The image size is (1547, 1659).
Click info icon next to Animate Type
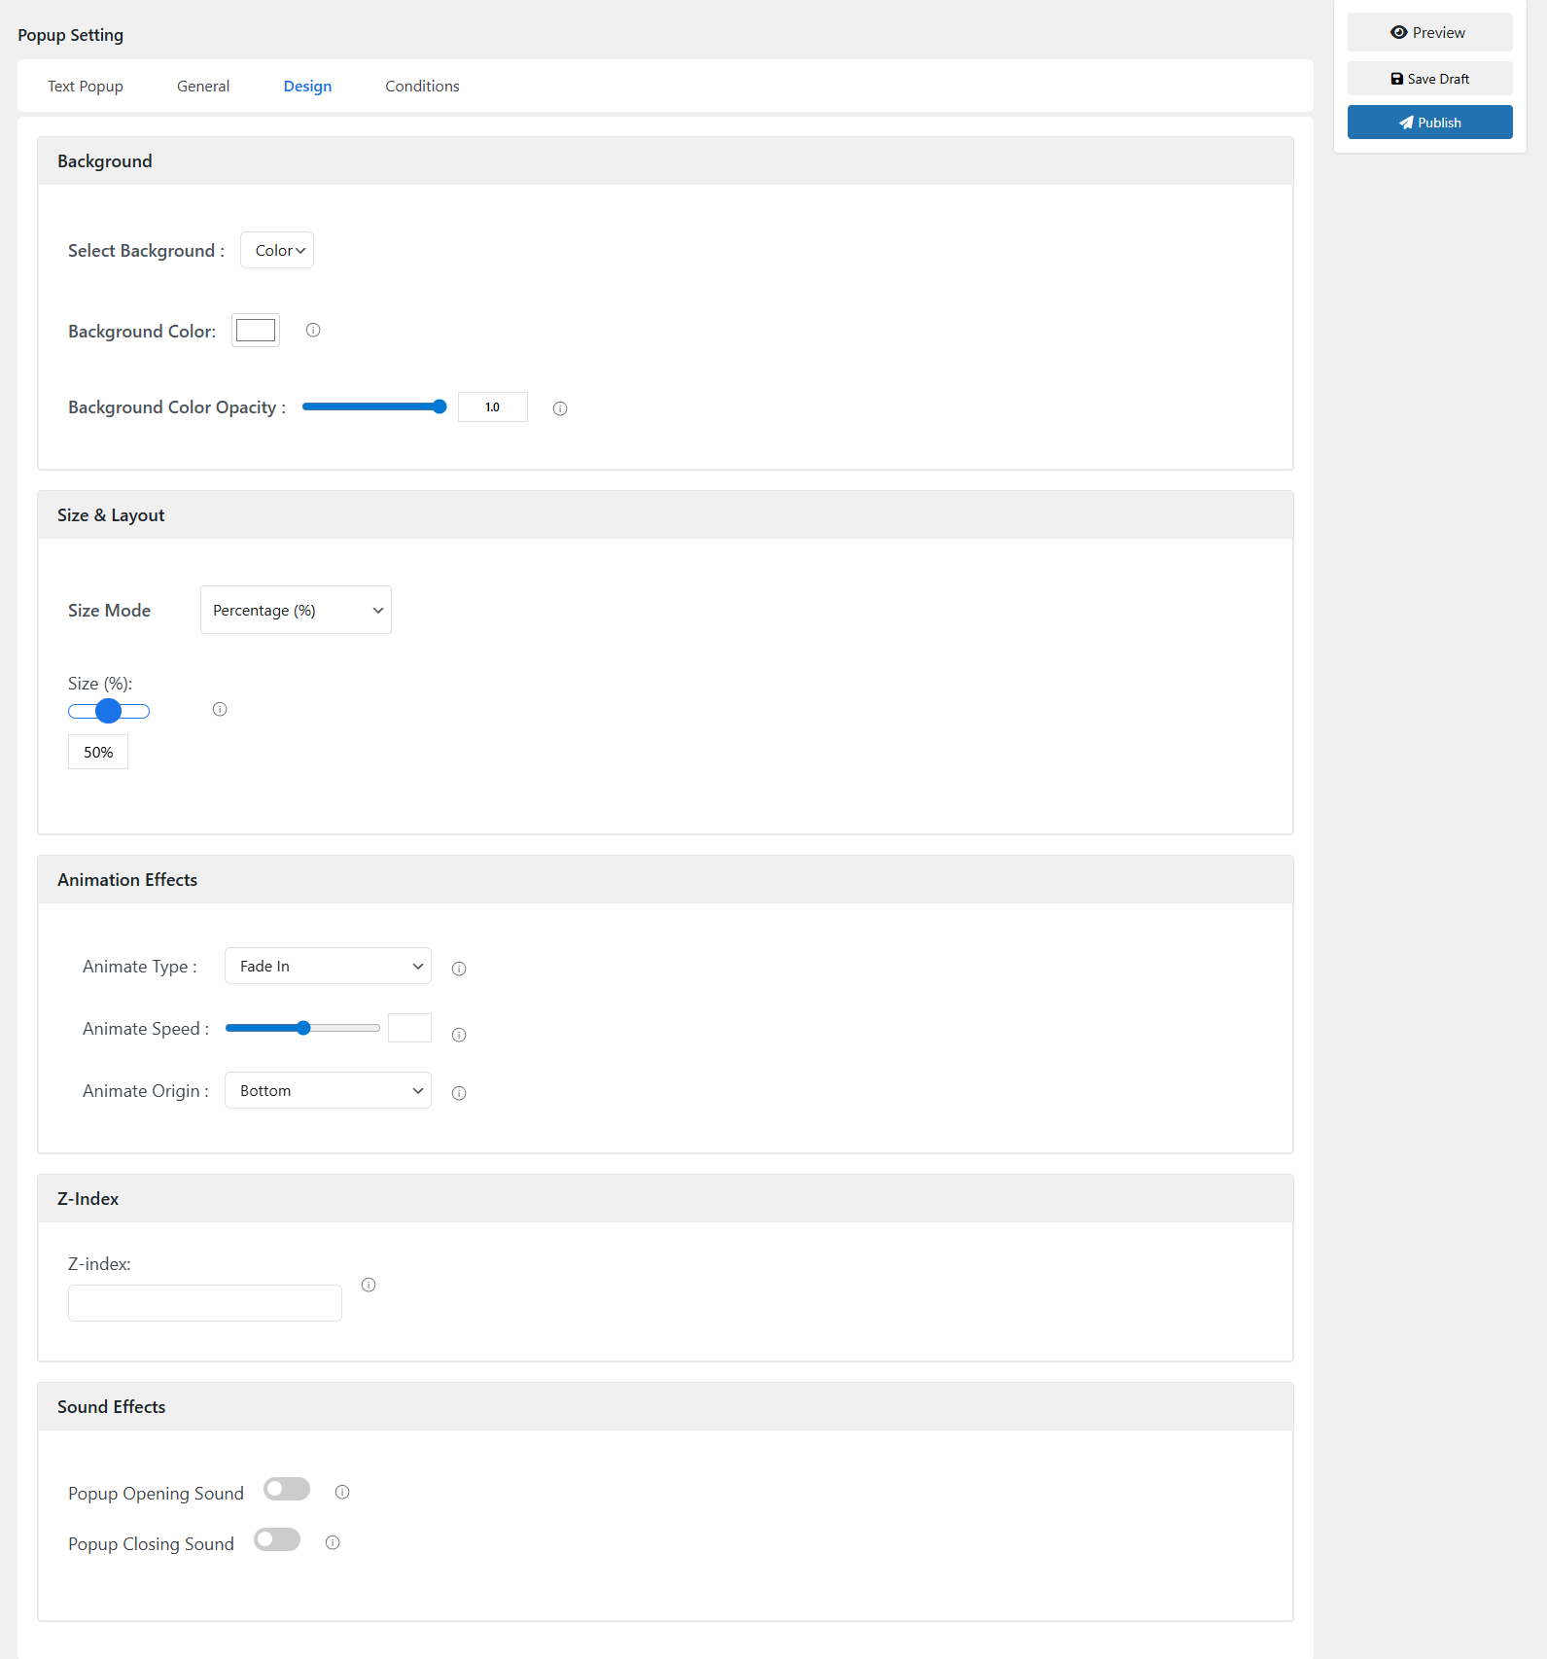pyautogui.click(x=459, y=969)
